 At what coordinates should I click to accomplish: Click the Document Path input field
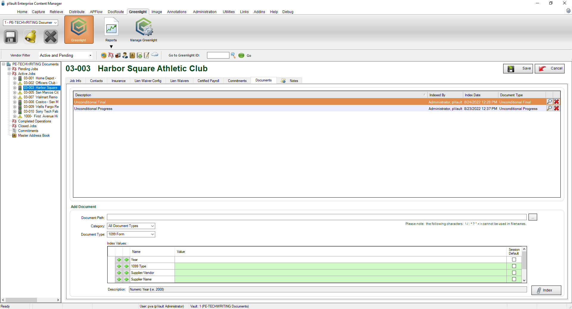tap(317, 217)
